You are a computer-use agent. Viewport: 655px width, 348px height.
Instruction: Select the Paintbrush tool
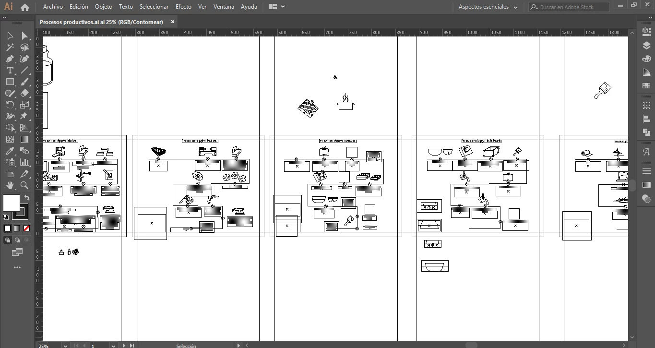pyautogui.click(x=24, y=82)
